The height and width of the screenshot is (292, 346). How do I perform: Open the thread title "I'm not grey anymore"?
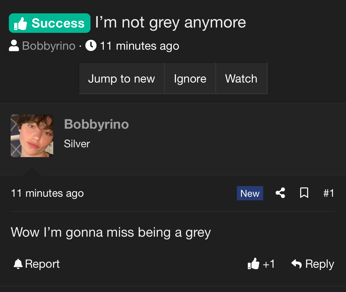(x=170, y=22)
